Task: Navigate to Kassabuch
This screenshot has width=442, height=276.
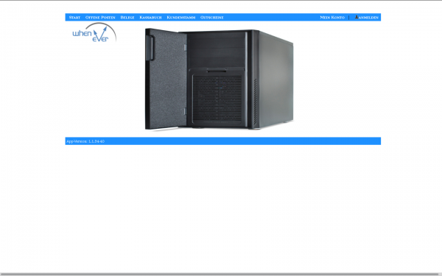Action: tap(150, 18)
